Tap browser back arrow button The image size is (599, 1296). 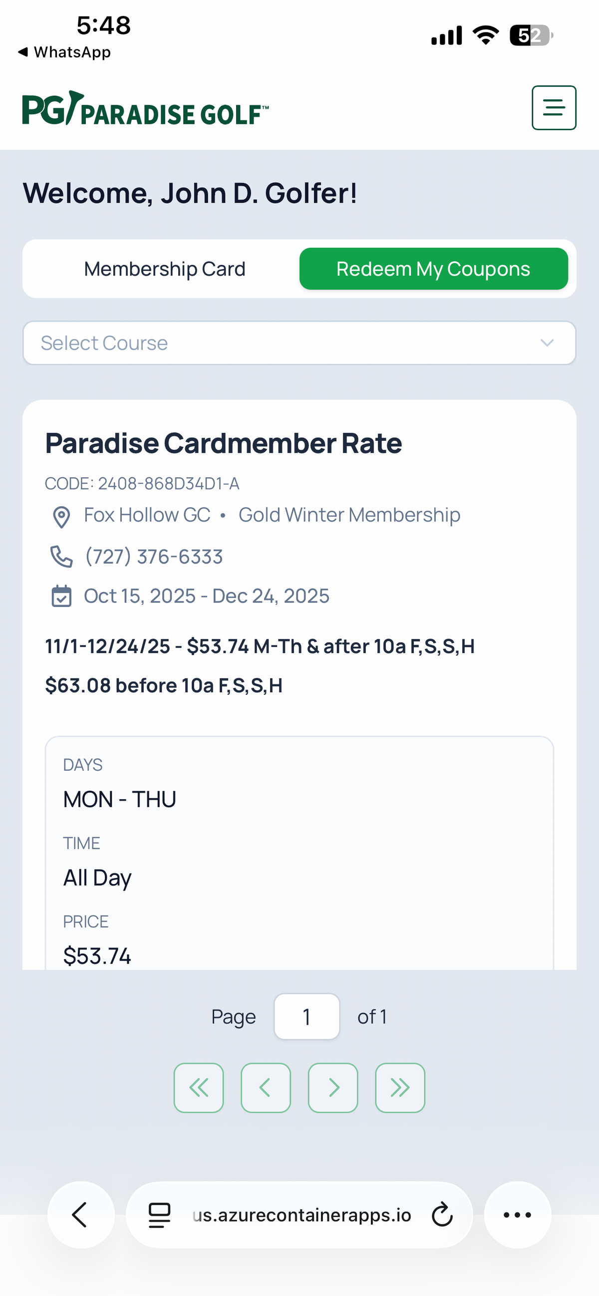(x=80, y=1215)
